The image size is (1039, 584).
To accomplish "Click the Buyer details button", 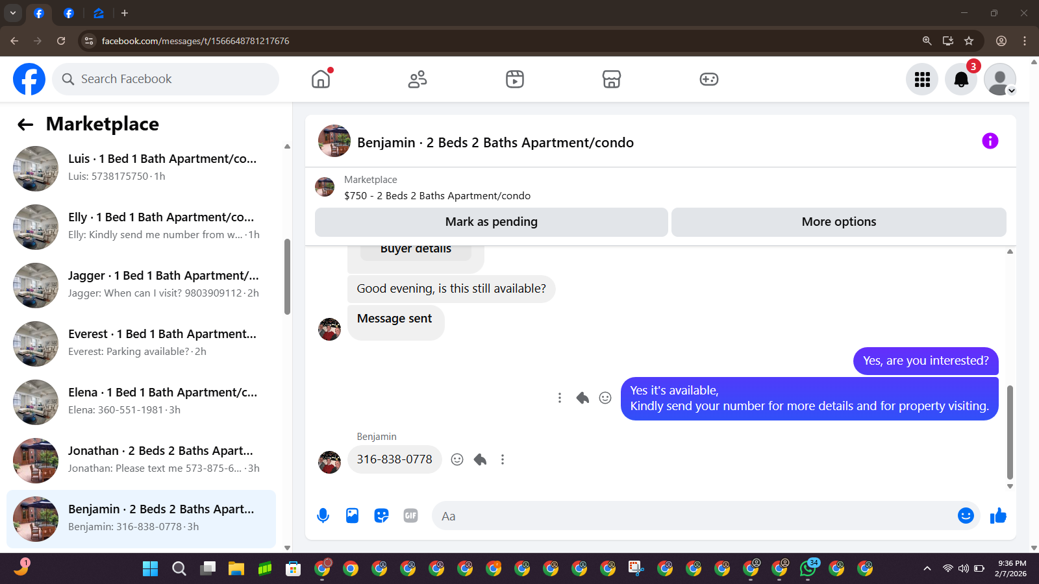I will (416, 250).
